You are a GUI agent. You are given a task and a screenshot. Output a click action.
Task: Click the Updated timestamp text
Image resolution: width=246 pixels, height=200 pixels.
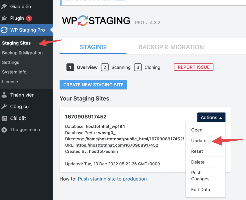click(112, 164)
